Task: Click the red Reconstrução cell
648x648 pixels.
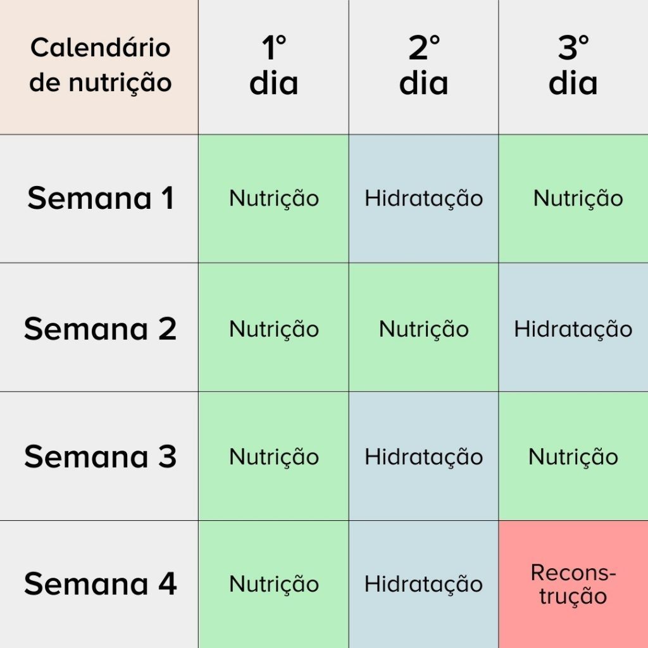Action: [573, 584]
